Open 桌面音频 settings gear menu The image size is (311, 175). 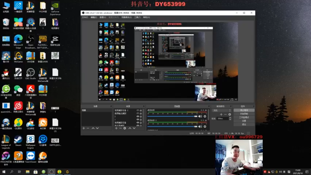point(205,116)
